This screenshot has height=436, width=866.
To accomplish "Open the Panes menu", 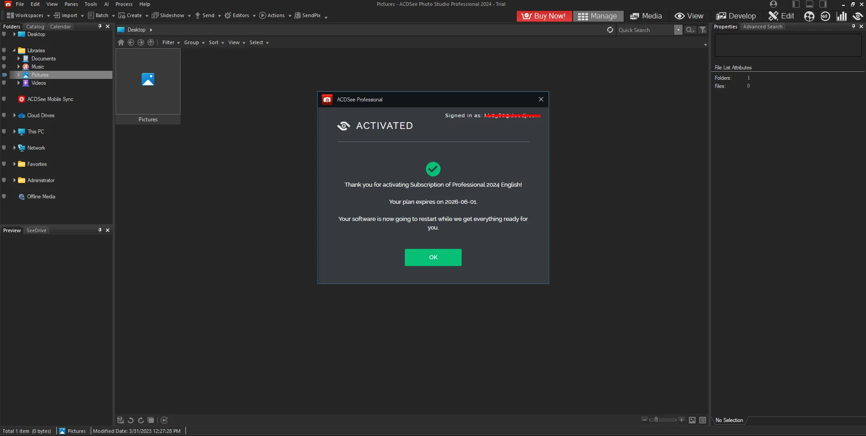I will pyautogui.click(x=71, y=4).
